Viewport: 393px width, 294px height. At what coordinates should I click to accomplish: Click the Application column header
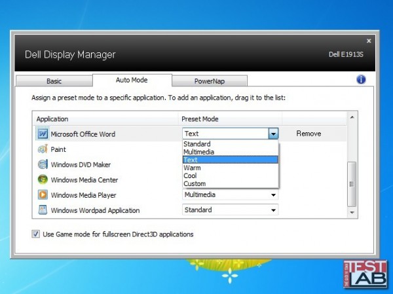tap(105, 119)
